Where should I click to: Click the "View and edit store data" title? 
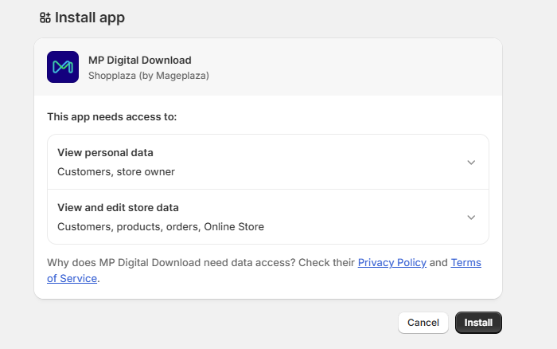[x=118, y=207]
